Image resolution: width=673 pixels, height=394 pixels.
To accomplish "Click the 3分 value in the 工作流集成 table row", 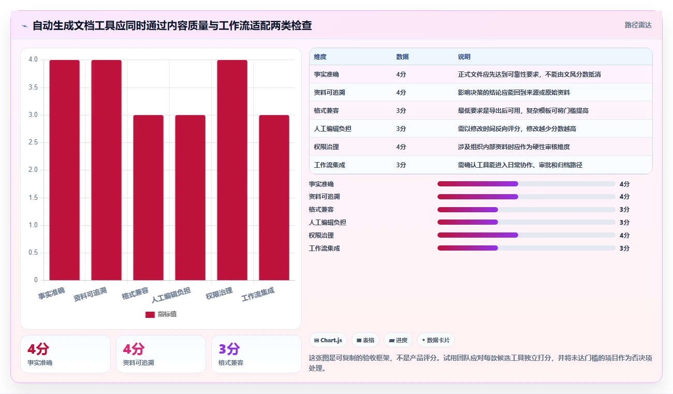I will click(401, 165).
